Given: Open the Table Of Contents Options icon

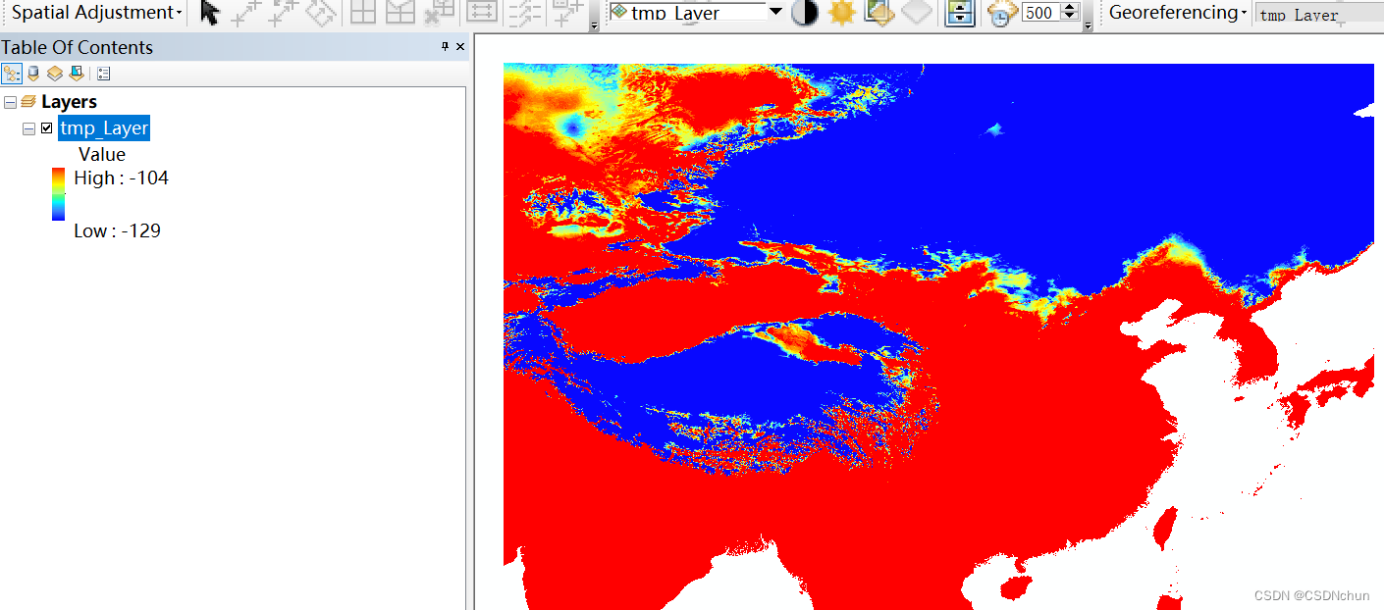Looking at the screenshot, I should (x=103, y=73).
